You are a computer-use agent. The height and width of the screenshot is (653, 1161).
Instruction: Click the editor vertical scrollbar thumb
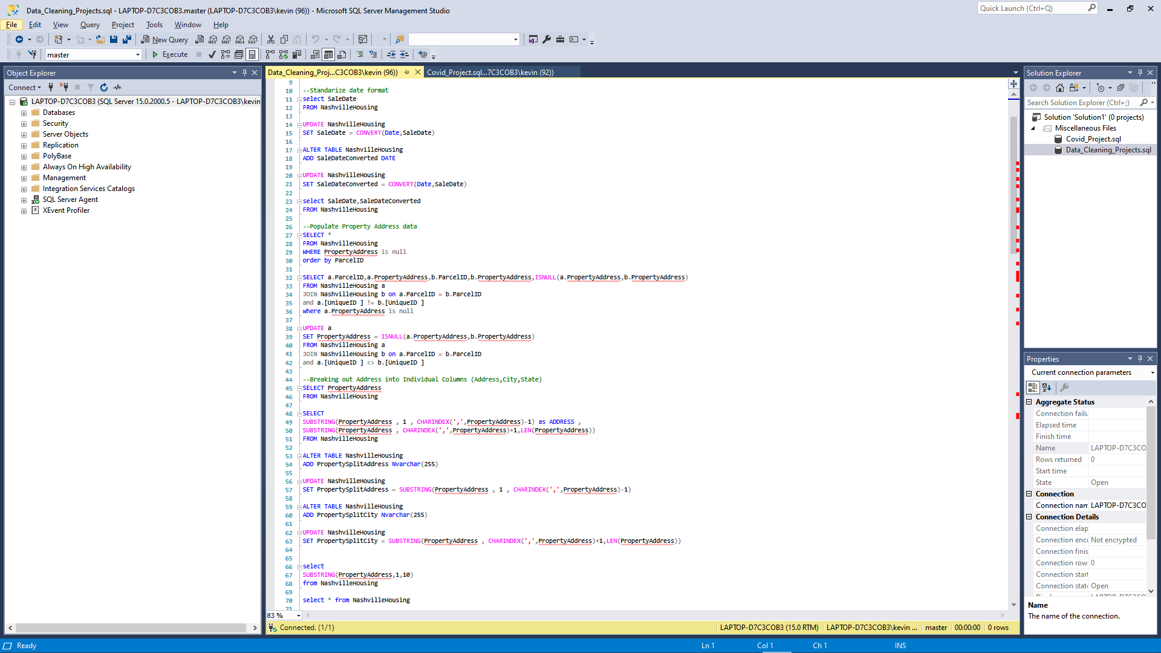point(1013,184)
